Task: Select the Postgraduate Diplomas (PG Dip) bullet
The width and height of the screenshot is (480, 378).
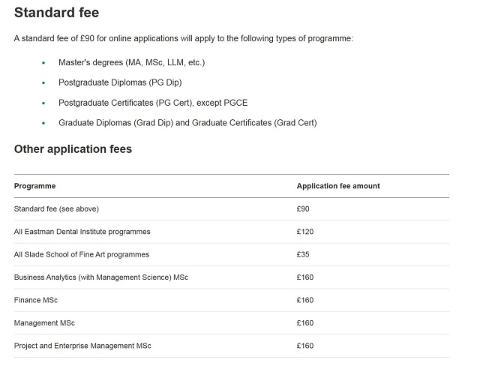Action: tap(120, 82)
